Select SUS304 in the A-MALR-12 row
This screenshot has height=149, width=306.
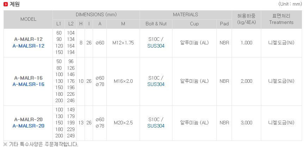point(156,46)
